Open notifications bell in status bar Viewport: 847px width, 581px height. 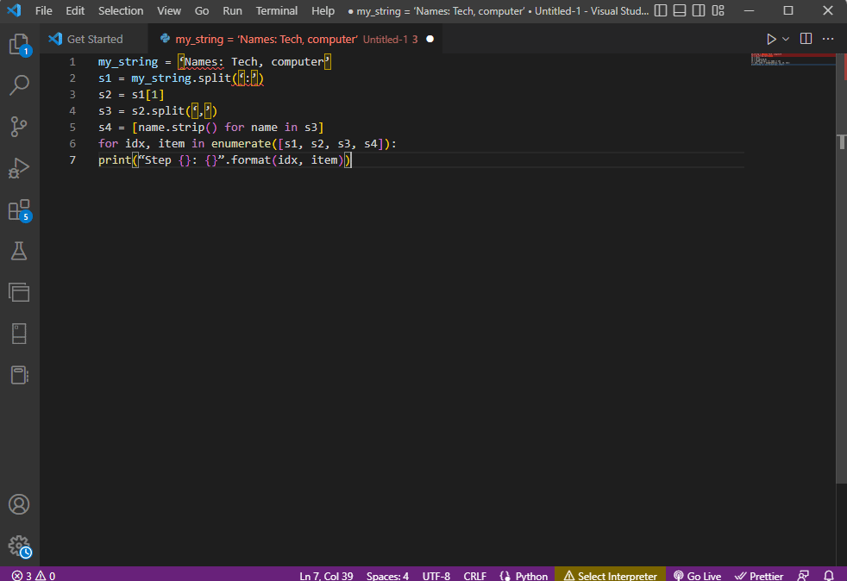pyautogui.click(x=829, y=576)
